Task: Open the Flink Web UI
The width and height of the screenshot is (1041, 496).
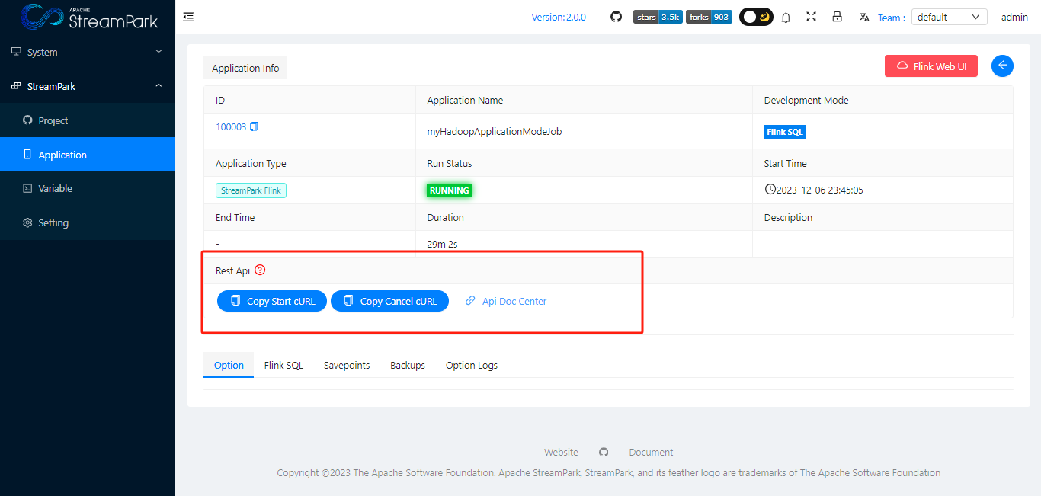Action: coord(930,66)
